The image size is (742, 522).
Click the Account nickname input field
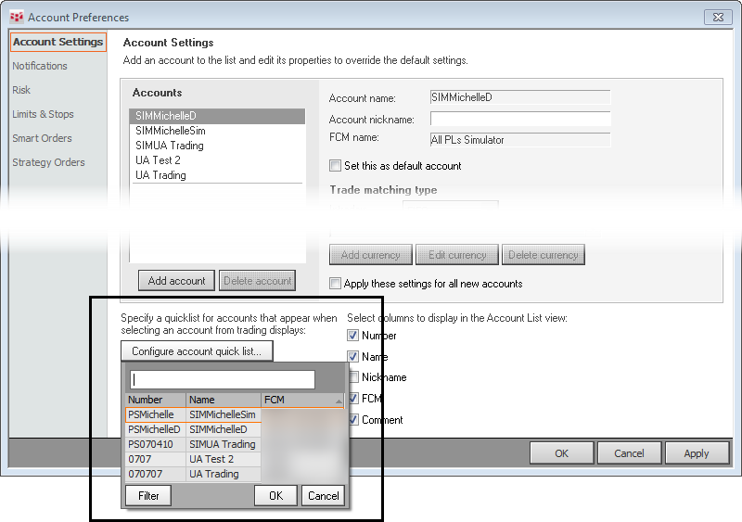[520, 119]
